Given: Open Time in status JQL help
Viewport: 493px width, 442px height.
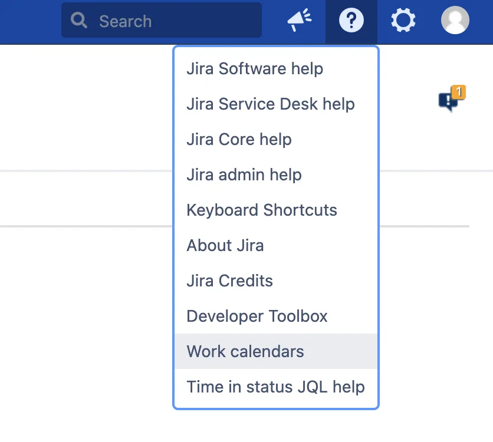Looking at the screenshot, I should tap(276, 387).
